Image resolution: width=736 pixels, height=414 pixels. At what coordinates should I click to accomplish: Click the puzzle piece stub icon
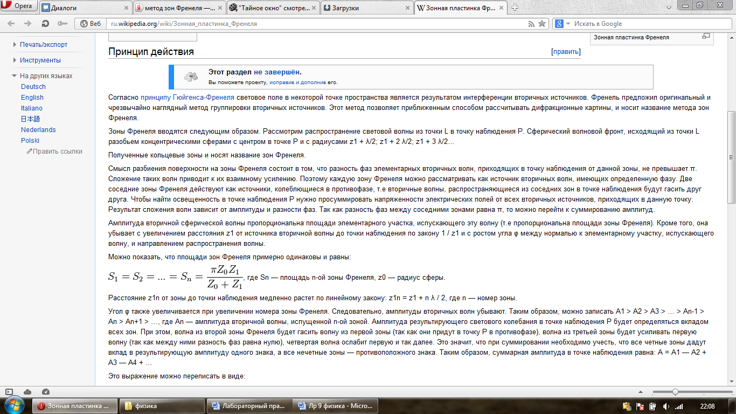(191, 77)
